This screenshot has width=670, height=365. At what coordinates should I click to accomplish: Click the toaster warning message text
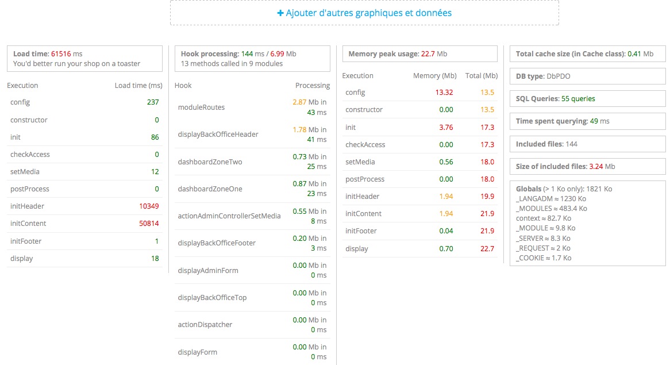76,64
